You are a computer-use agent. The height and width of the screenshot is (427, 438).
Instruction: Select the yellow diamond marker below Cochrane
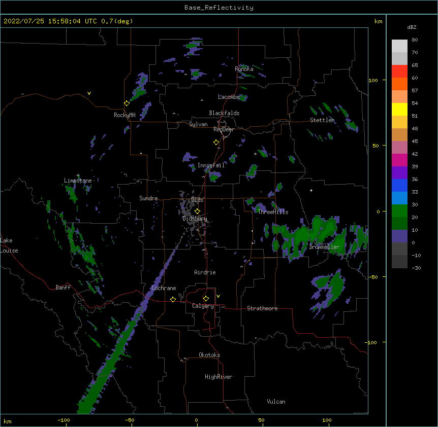(173, 299)
